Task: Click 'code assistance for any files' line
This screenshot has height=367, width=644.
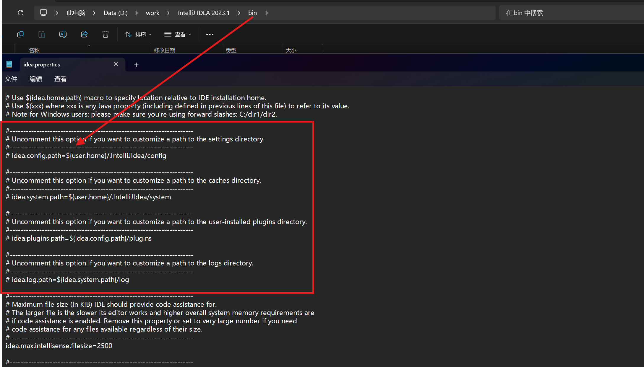Action: click(104, 329)
